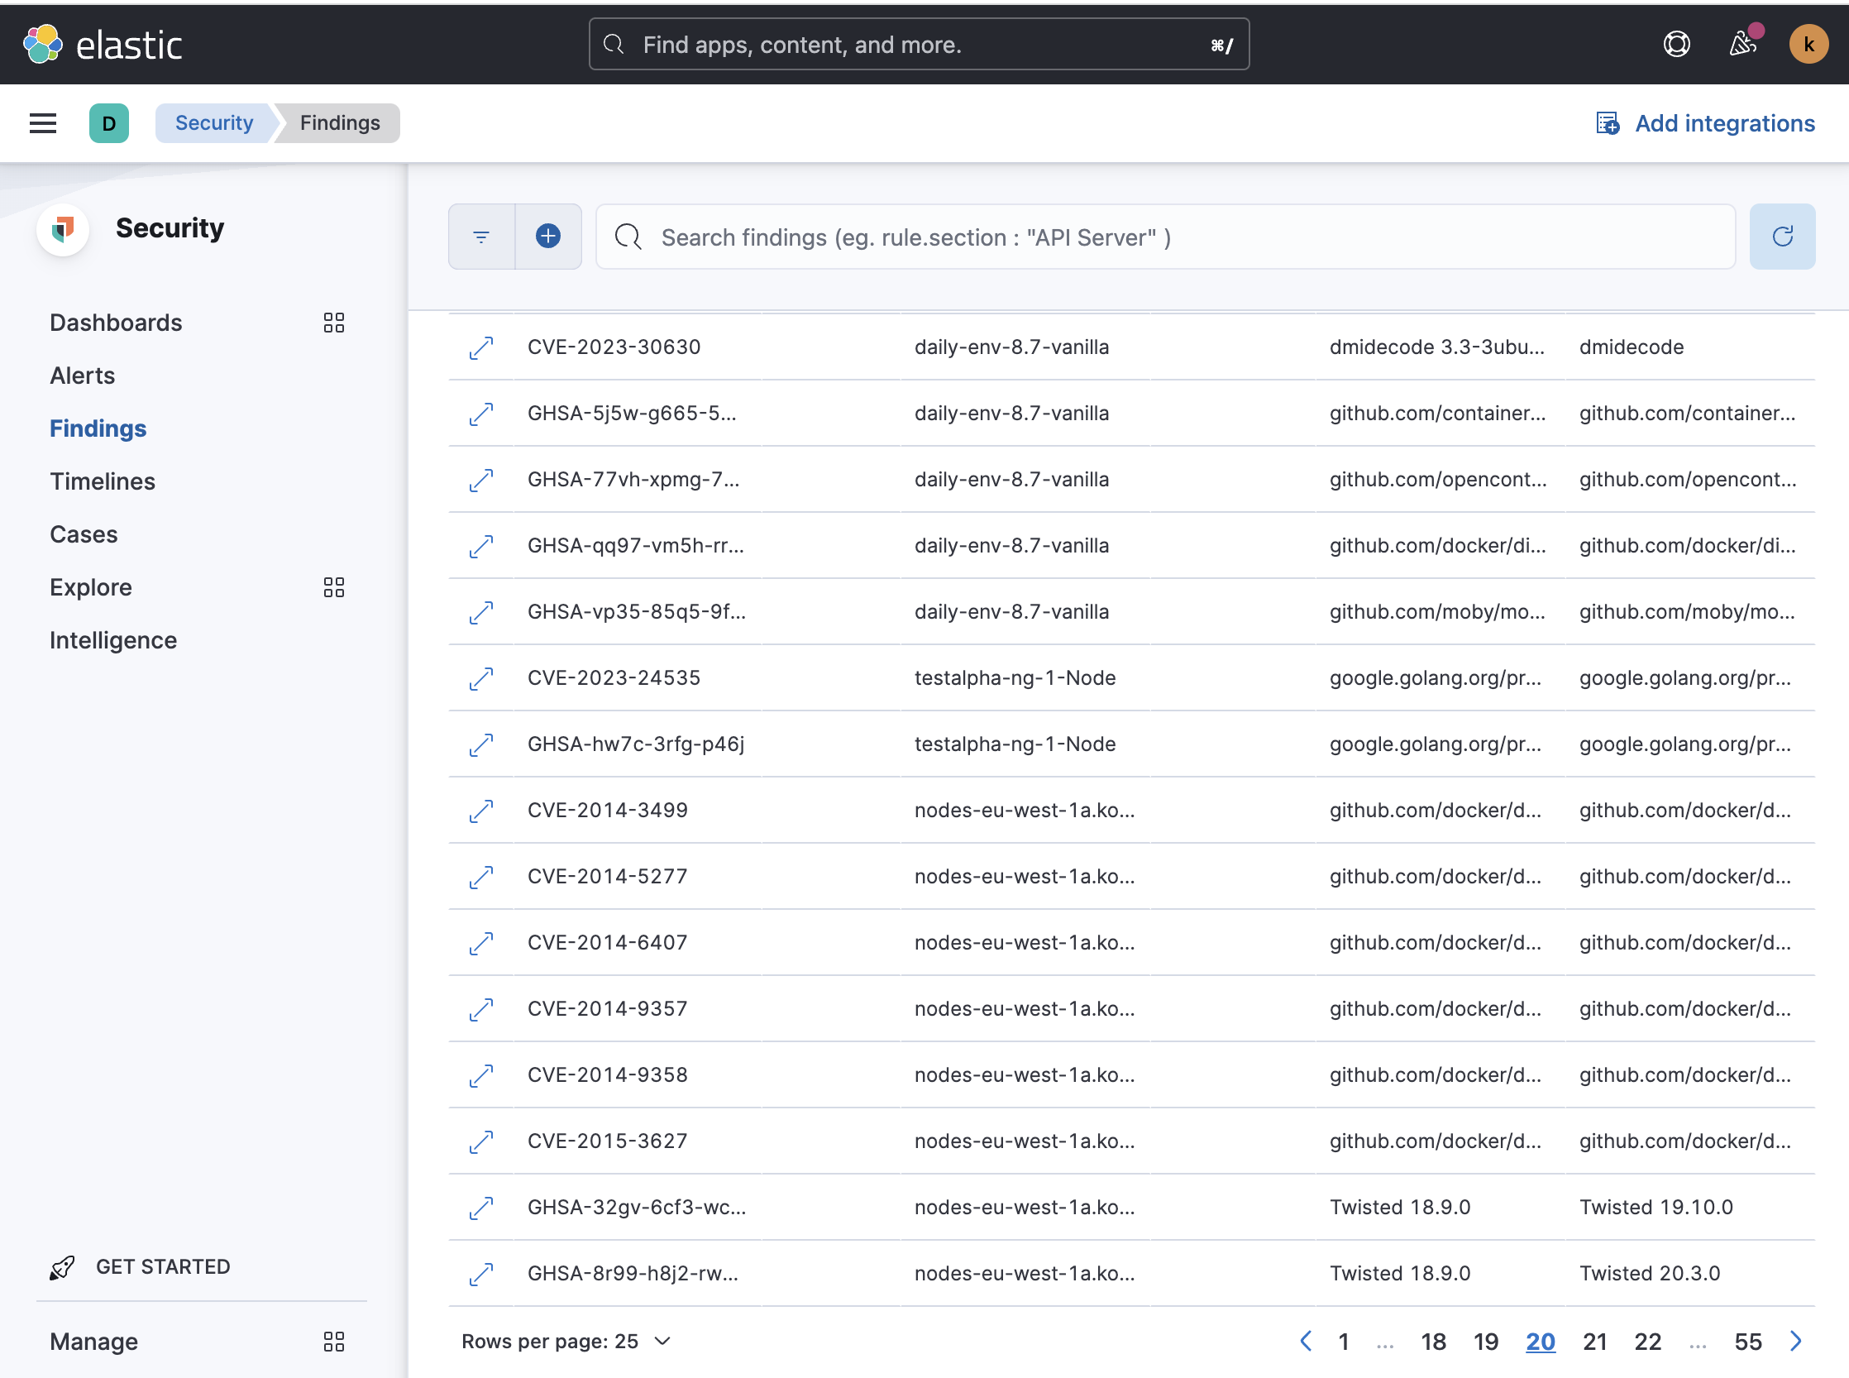Open the notifications bell icon
Image resolution: width=1849 pixels, height=1378 pixels.
(1742, 43)
